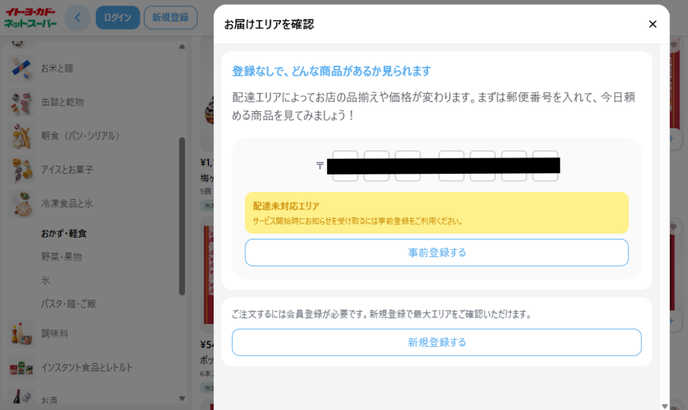Screen dimensions: 688x410
Task: Click the サービス開始時にお知らせ notice text
Action: (x=358, y=221)
